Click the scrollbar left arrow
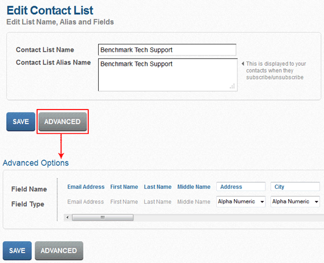This screenshot has height=263, width=324. (x=68, y=217)
